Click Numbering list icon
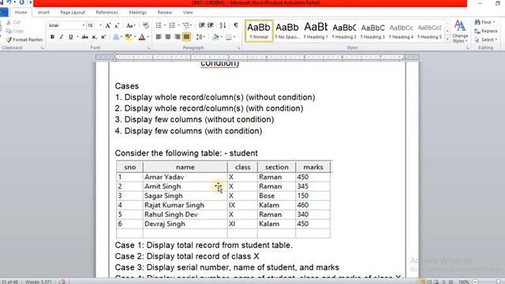 [x=172, y=25]
